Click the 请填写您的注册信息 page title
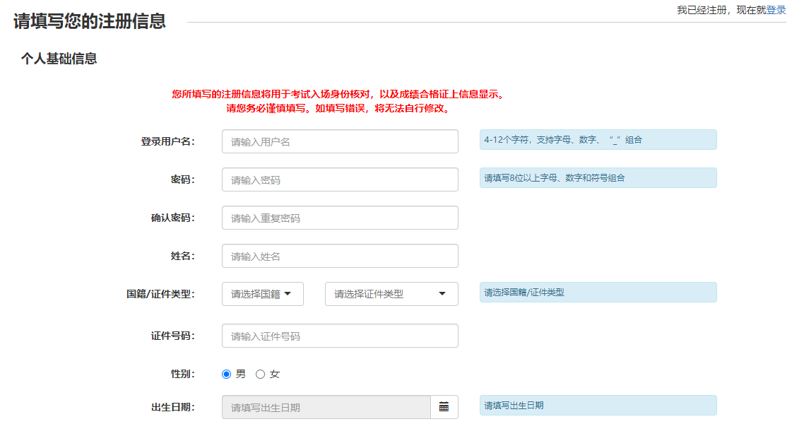 click(90, 21)
